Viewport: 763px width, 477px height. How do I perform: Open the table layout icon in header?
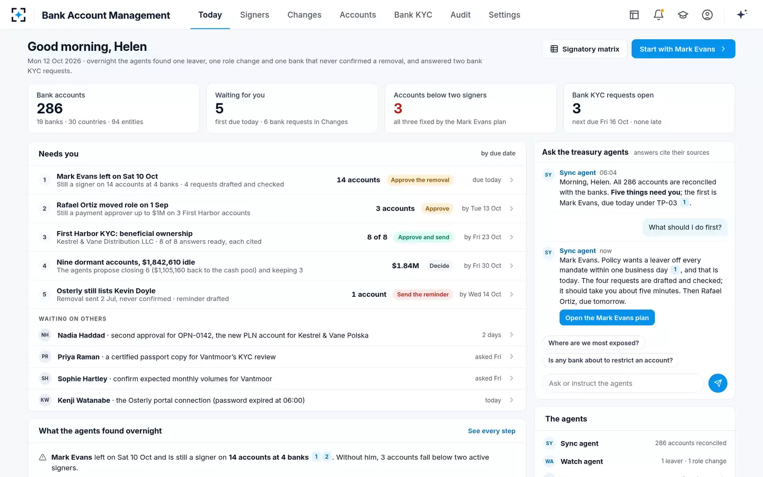634,15
